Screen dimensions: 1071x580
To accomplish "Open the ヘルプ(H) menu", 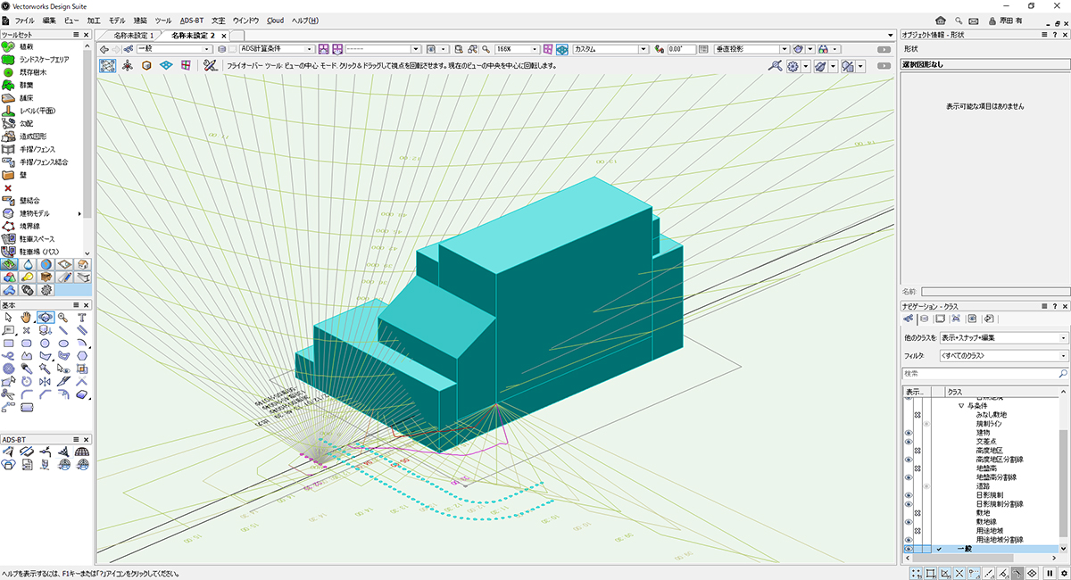I will click(x=305, y=20).
